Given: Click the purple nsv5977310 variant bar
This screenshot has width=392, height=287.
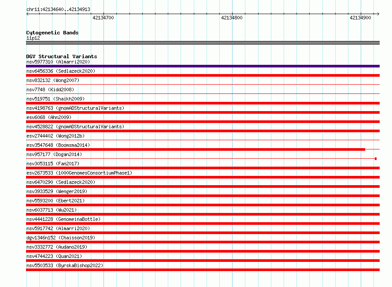Looking at the screenshot, I should point(203,66).
